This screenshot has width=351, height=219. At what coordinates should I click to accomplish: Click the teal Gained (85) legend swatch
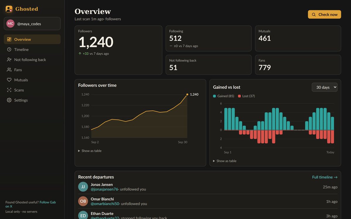coord(214,96)
